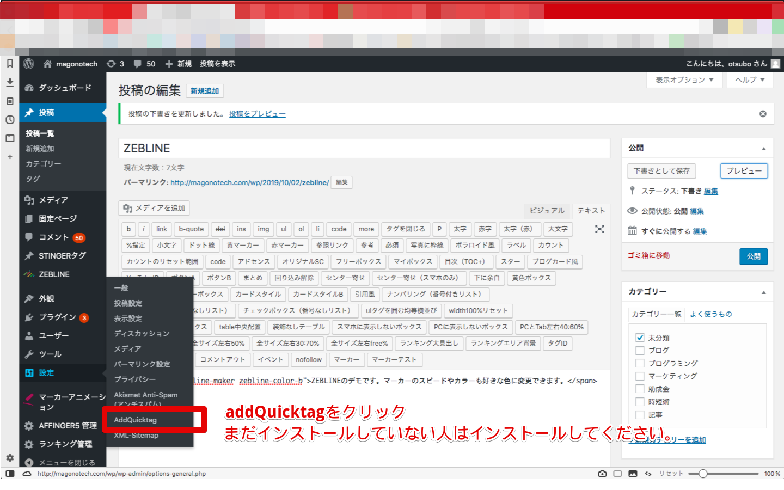This screenshot has height=490, width=784.
Task: Click the WordPress logo in admin bar
Action: 29,64
